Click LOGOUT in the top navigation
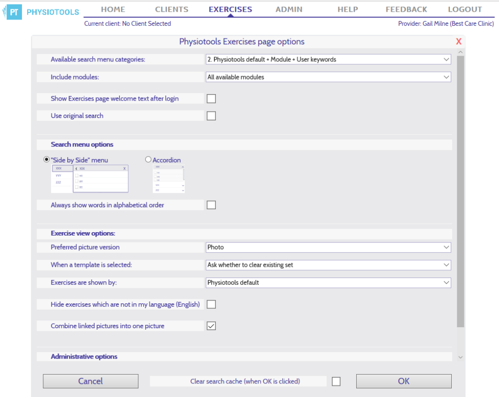The height and width of the screenshot is (397, 499). click(465, 9)
